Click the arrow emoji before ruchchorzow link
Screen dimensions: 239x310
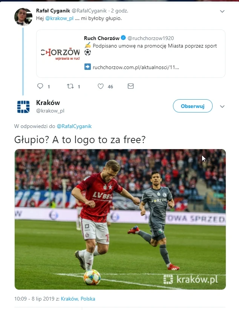pos(87,67)
